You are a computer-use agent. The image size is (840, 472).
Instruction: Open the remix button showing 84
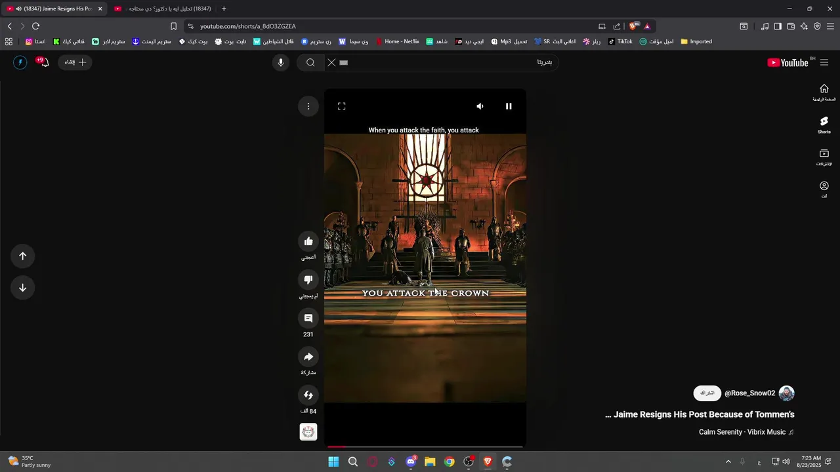[308, 395]
